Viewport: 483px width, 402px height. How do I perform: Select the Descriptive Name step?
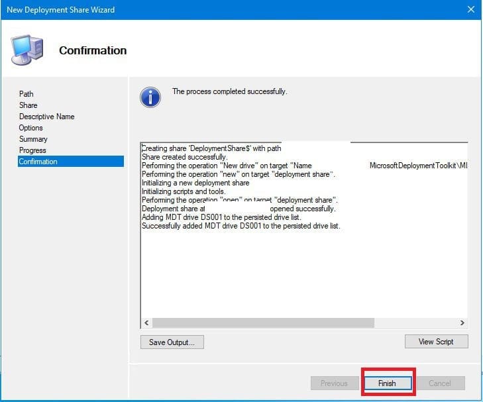[x=47, y=117]
